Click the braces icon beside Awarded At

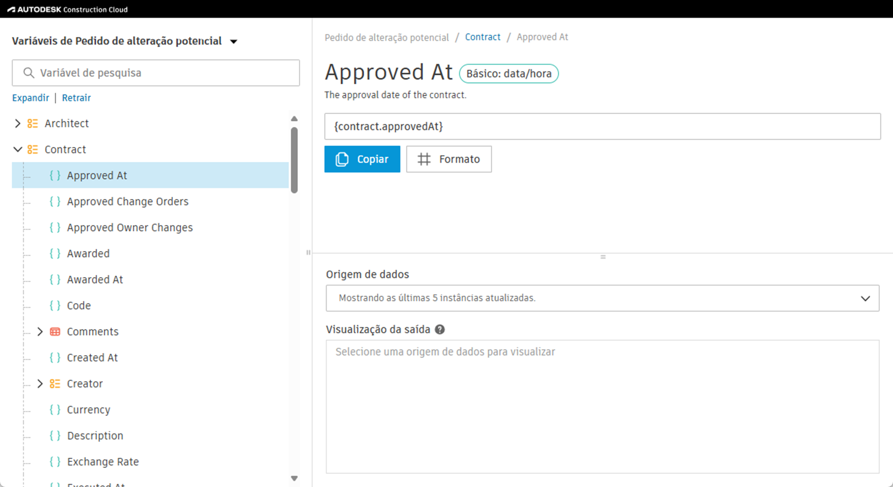(55, 280)
